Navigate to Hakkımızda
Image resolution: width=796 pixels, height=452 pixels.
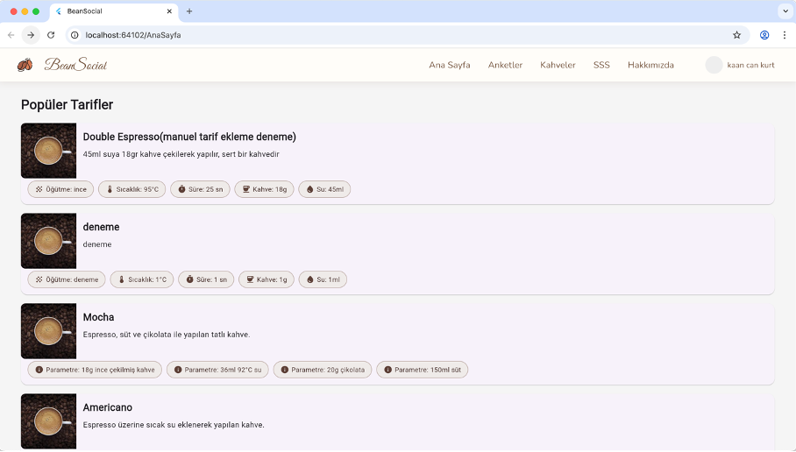(x=650, y=65)
